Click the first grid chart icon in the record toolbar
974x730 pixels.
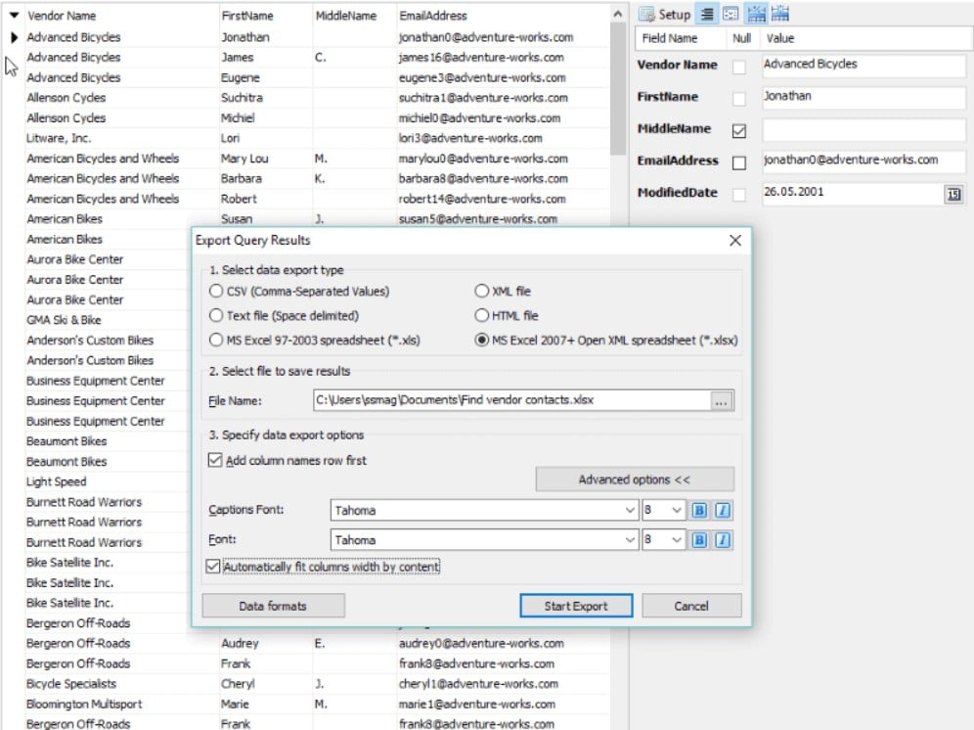pos(756,15)
